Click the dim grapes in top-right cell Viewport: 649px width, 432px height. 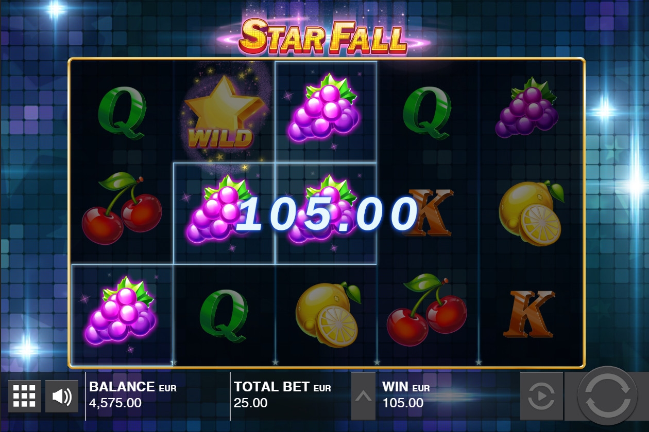coord(527,107)
